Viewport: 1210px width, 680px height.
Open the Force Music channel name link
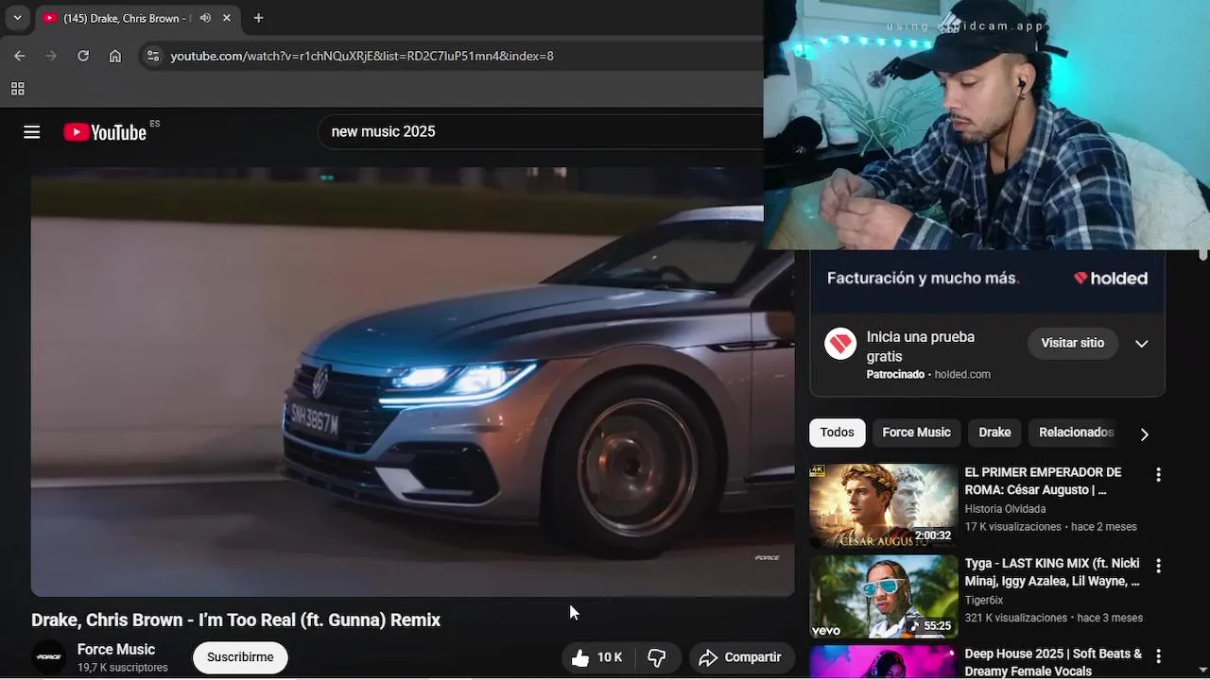tap(116, 649)
